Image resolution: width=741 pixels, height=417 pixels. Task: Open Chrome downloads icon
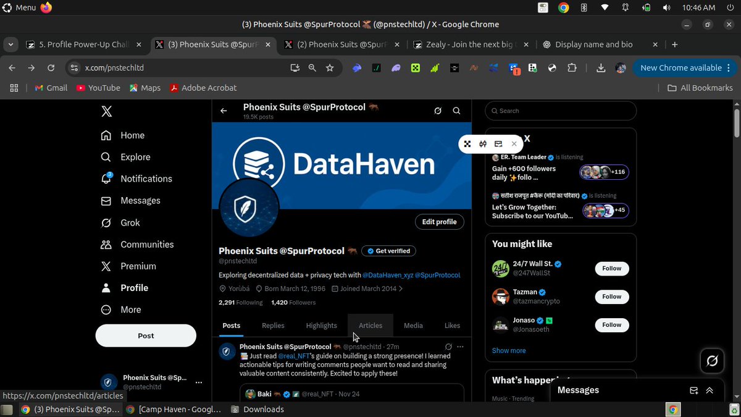tap(601, 68)
